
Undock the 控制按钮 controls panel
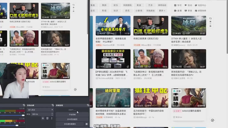click(88, 105)
